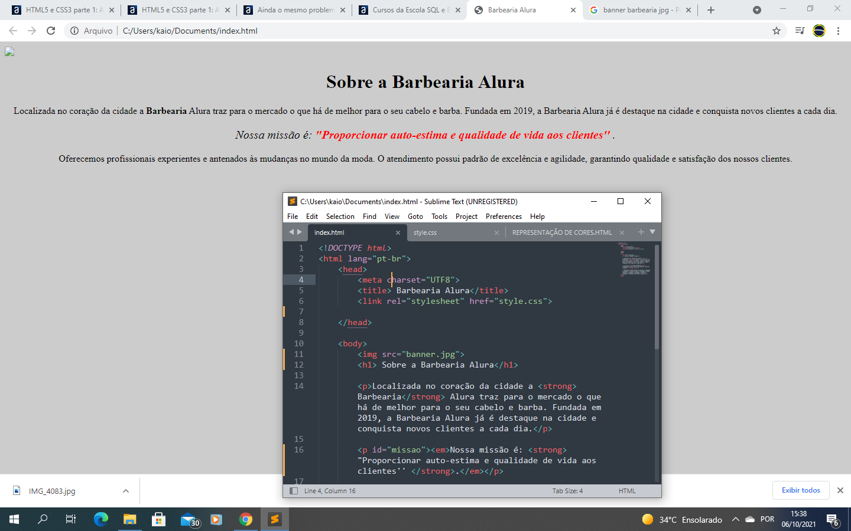The height and width of the screenshot is (531, 851).
Task: Click Sublime vertical scrollbar
Action: (657, 297)
